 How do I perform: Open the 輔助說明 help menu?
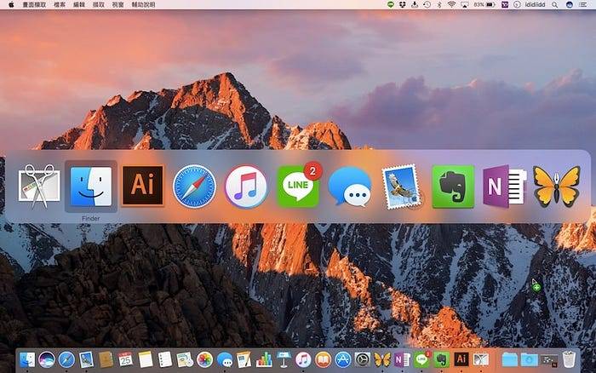(x=143, y=4)
